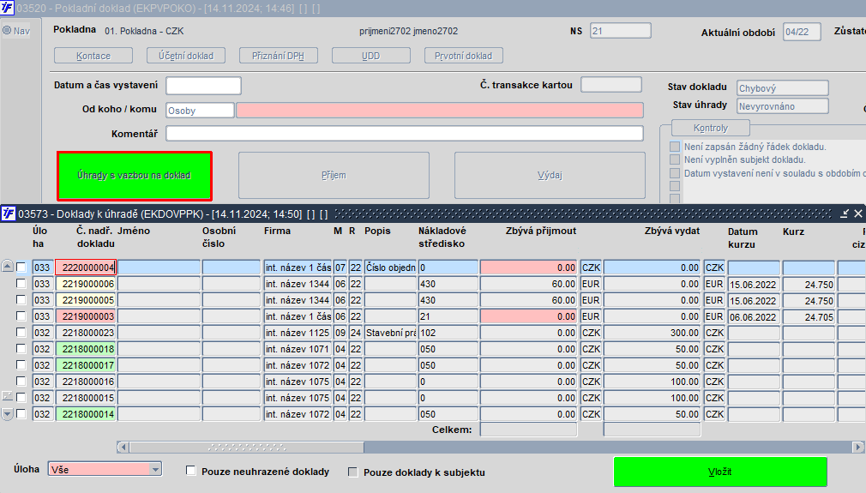Image resolution: width=866 pixels, height=493 pixels.
Task: Click the Popis cell 'Číslo objedn'
Action: coord(390,268)
